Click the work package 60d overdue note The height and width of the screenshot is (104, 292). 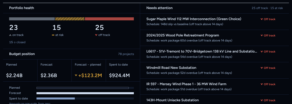tap(189, 40)
